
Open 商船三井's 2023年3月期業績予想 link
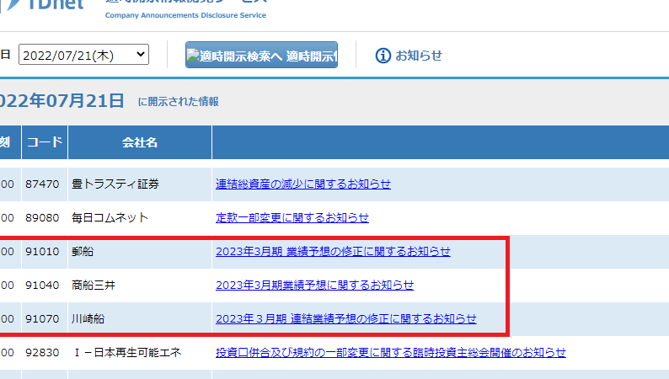click(x=314, y=285)
